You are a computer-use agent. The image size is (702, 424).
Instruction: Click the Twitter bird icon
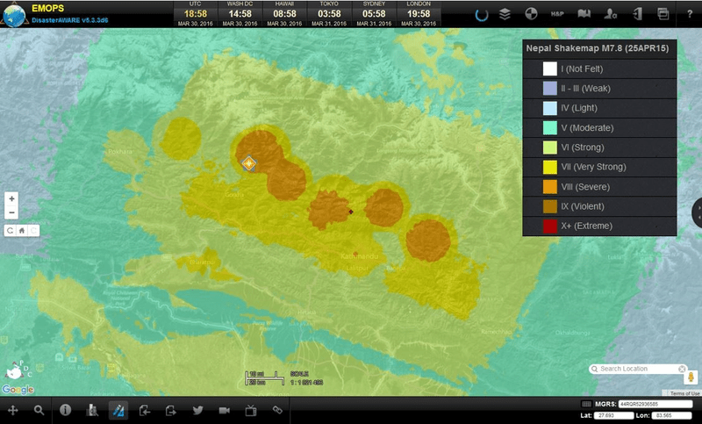click(197, 410)
